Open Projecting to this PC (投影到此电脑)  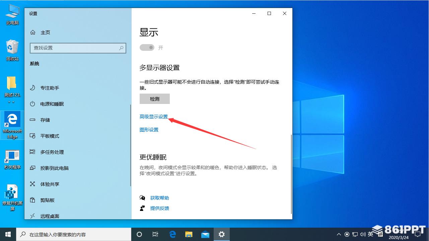pyautogui.click(x=49, y=168)
